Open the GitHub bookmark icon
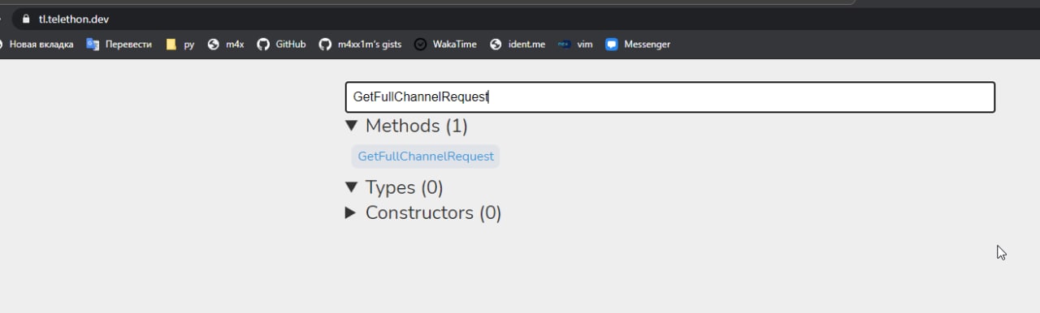The width and height of the screenshot is (1040, 313). point(263,45)
